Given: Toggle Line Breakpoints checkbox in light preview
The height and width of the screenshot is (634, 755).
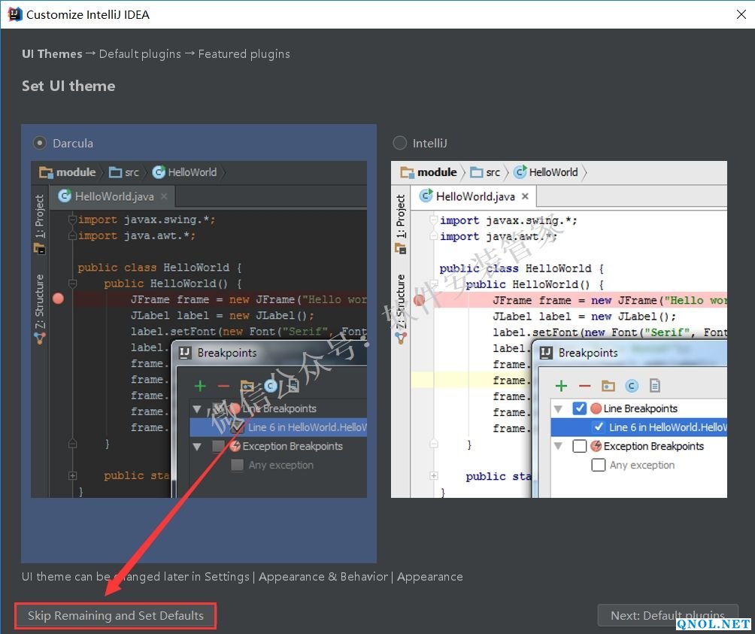Looking at the screenshot, I should point(580,408).
